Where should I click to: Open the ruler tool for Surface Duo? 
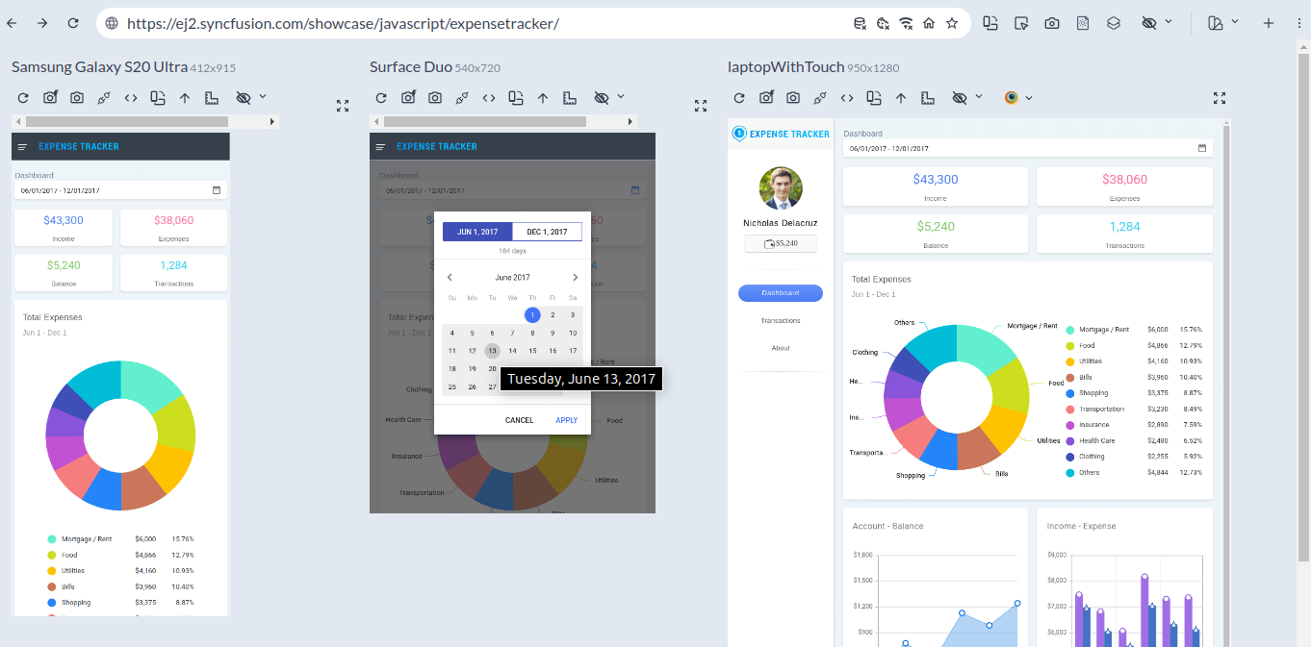(570, 98)
